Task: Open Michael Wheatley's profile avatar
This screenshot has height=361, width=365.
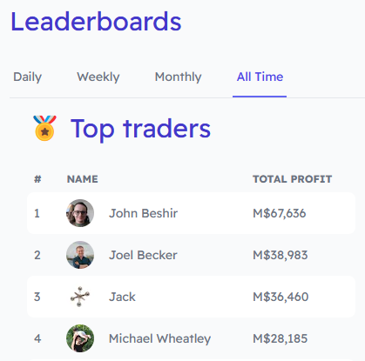Action: tap(80, 338)
